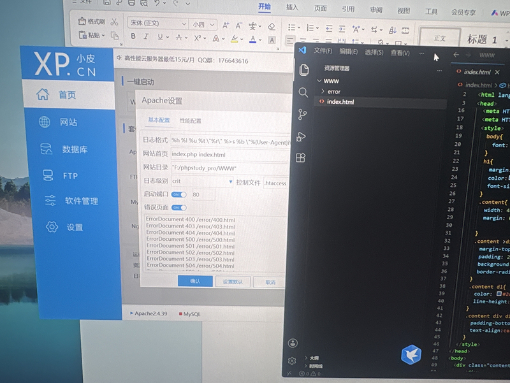Open the VS Code Explorer view

304,69
